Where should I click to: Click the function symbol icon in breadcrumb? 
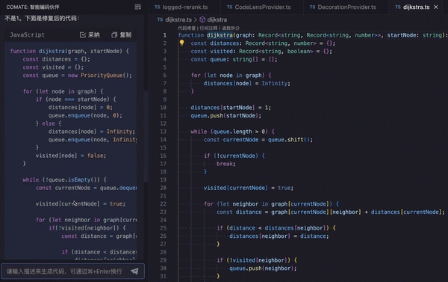click(x=202, y=19)
